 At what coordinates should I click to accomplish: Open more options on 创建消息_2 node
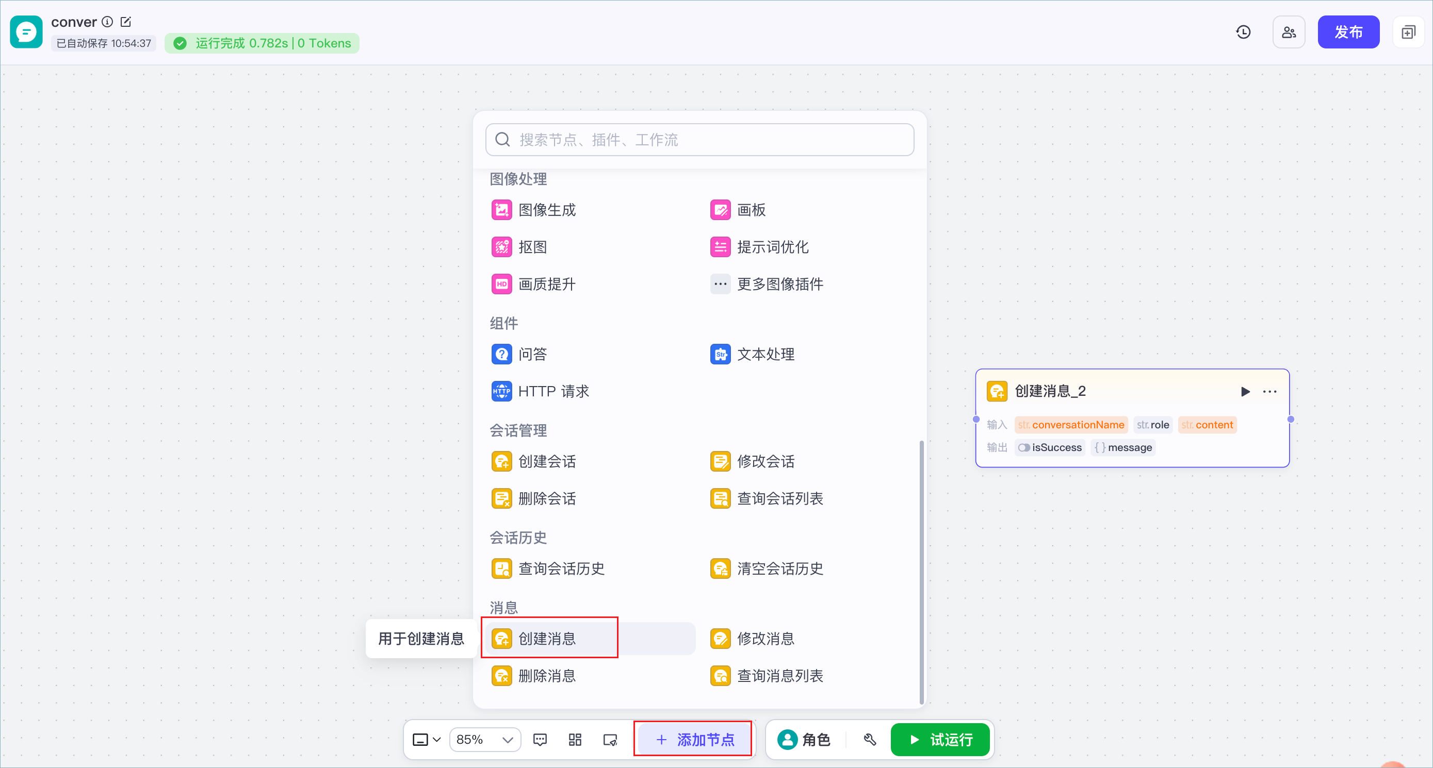[1269, 391]
